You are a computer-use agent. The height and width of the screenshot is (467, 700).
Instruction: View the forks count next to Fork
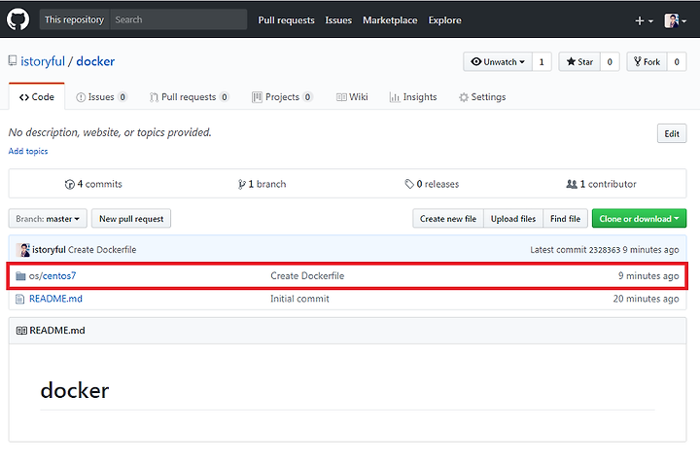[x=677, y=61]
